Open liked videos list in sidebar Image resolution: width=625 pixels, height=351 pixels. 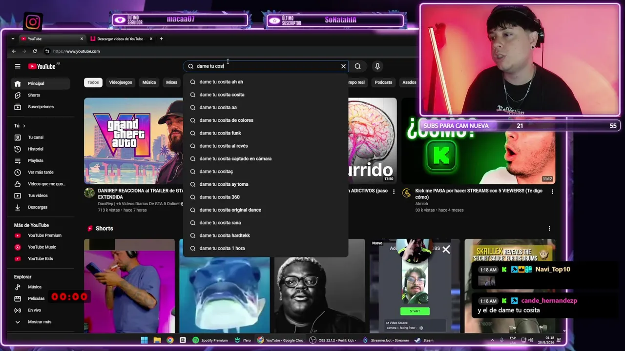coord(40,184)
